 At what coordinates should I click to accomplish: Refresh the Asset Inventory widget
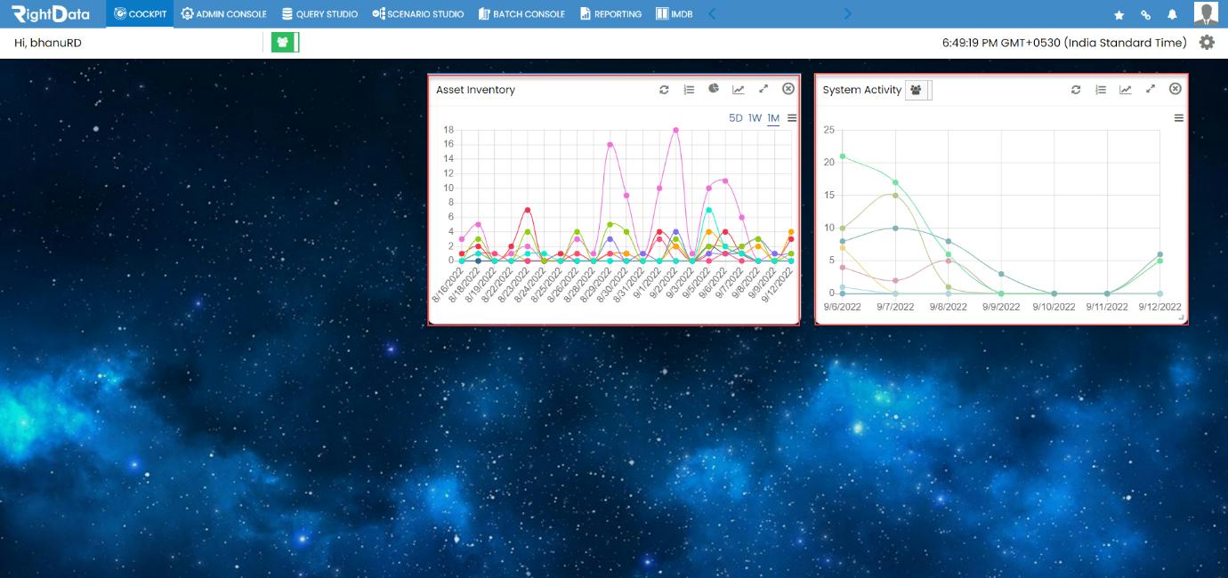pyautogui.click(x=664, y=90)
